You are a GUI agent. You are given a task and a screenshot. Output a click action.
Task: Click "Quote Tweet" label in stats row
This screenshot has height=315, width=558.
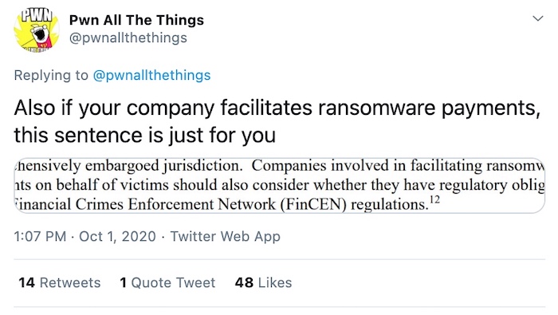pos(173,282)
